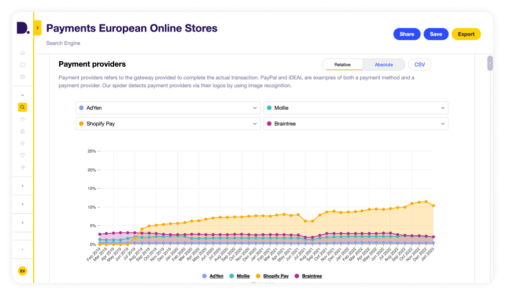Click the magenta Braintree legend marker
The width and height of the screenshot is (505, 295).
(x=297, y=276)
